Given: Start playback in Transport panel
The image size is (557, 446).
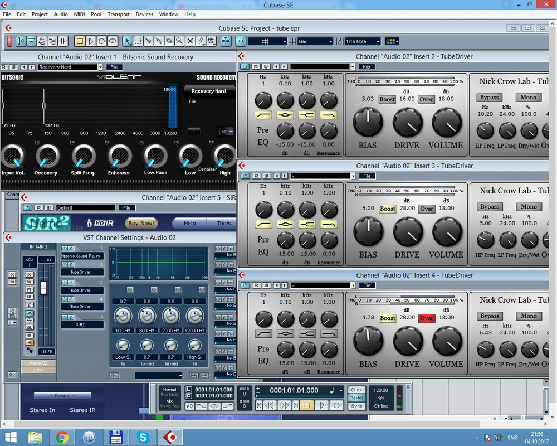Looking at the screenshot, I should click(322, 405).
